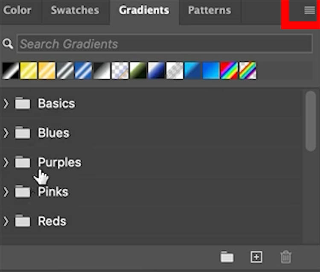Click the search magnifying glass icon

point(7,44)
